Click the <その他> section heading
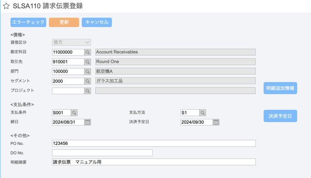311x178 pixels. (x=20, y=136)
